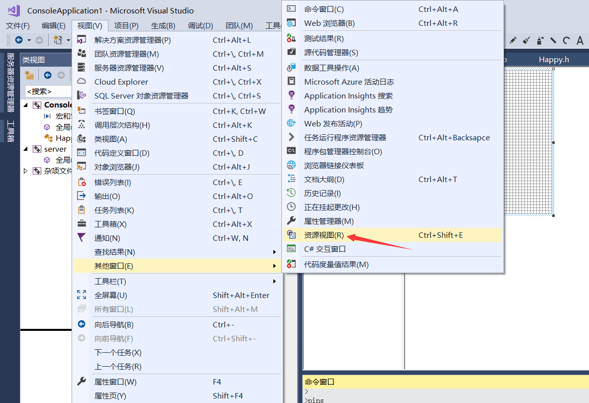The height and width of the screenshot is (403, 589).
Task: Click the History clock icon
Action: (291, 193)
